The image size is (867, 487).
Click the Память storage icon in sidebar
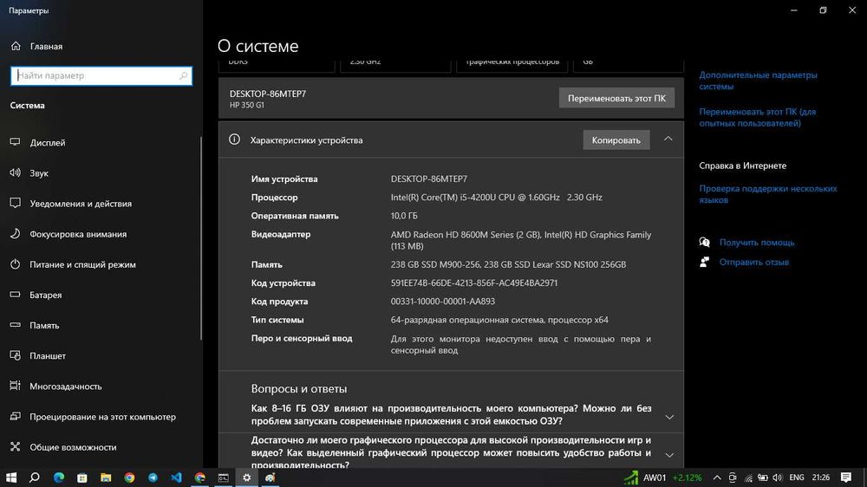pos(15,325)
